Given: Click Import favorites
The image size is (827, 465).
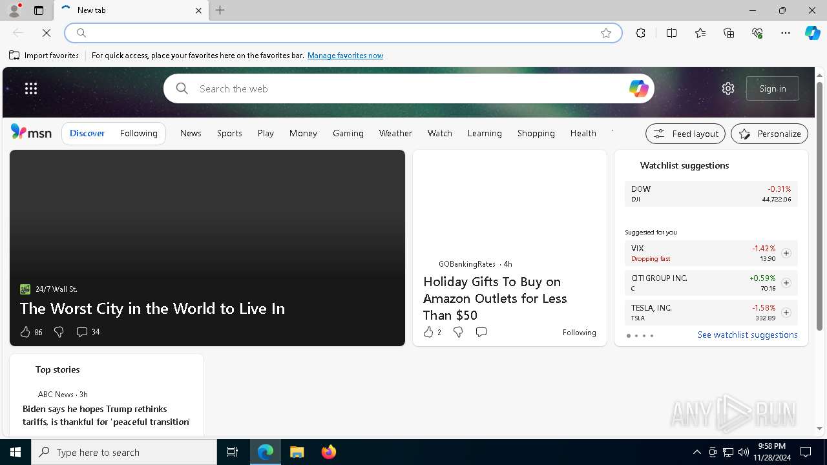Looking at the screenshot, I should pos(44,56).
